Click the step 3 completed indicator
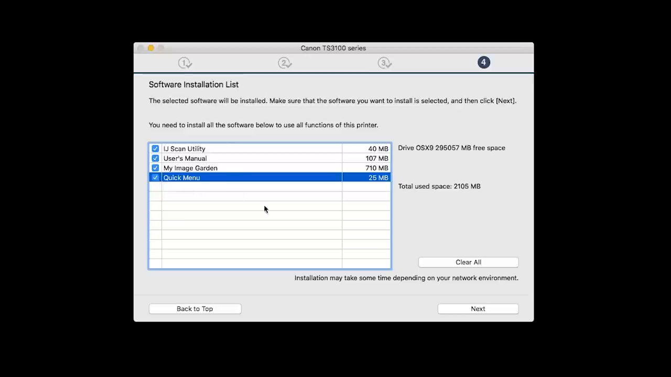Image resolution: width=671 pixels, height=377 pixels. pyautogui.click(x=384, y=63)
